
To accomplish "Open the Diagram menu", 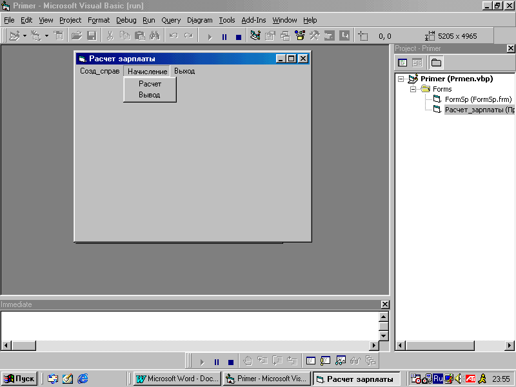I will pyautogui.click(x=199, y=21).
